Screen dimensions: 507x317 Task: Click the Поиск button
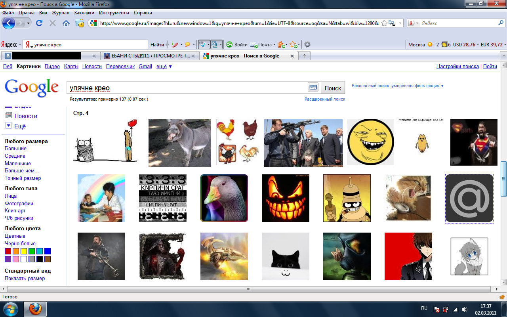[x=333, y=88]
